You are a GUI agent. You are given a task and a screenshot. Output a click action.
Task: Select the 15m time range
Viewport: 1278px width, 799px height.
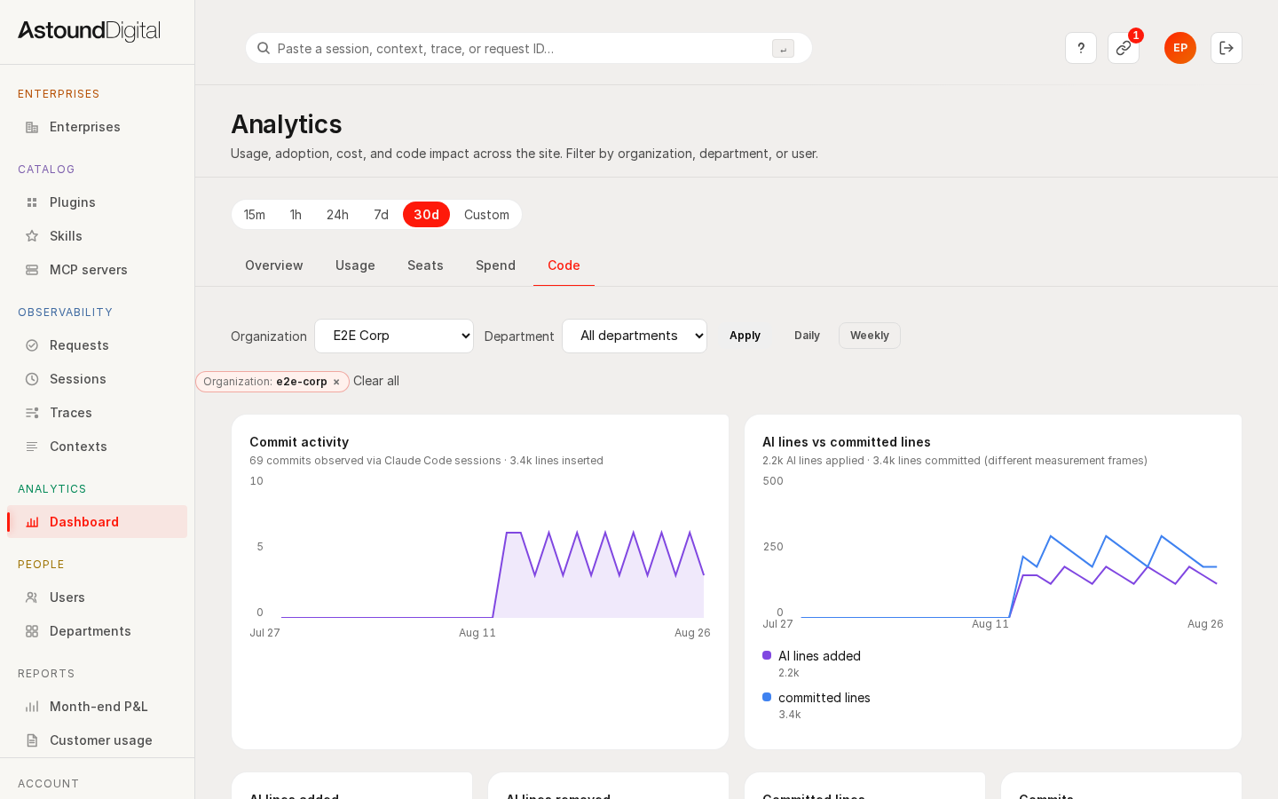255,215
